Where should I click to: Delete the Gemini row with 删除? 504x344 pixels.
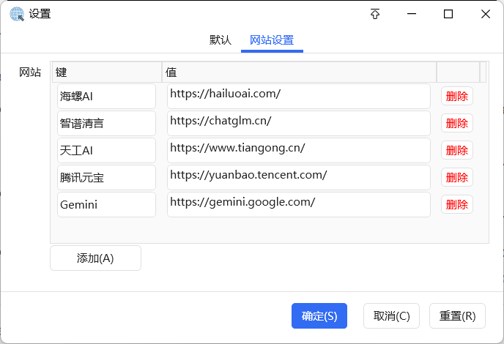457,204
